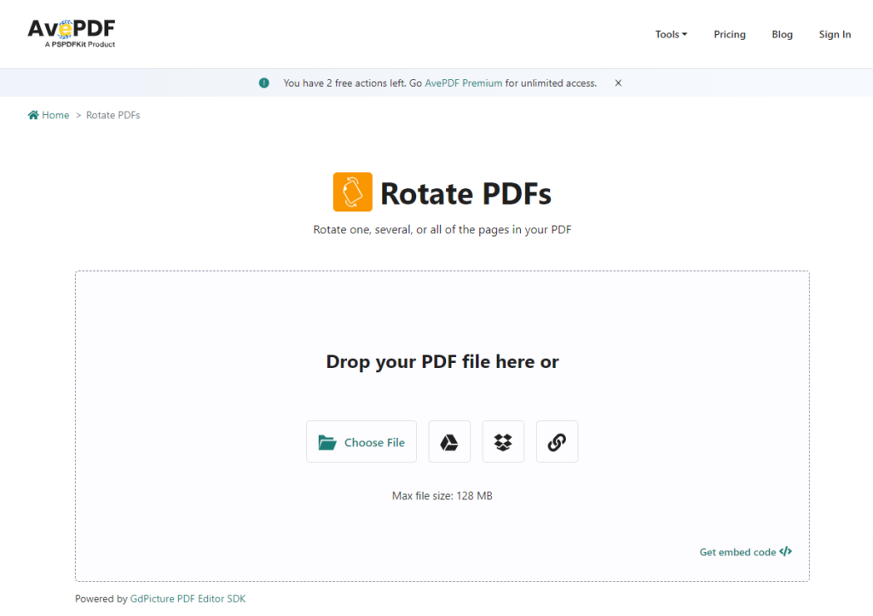Click the embed code brackets icon
873x616 pixels.
785,551
